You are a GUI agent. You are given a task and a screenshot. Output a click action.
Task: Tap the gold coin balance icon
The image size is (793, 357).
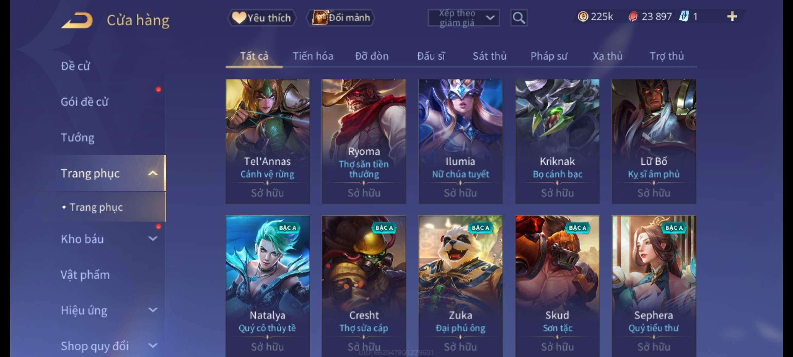(583, 16)
